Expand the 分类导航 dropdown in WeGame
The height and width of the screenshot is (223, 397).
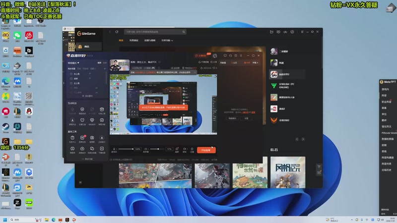pos(167,41)
